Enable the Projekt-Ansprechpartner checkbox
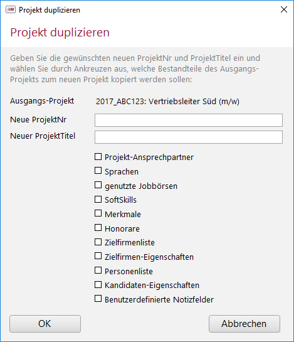 [x=98, y=157]
